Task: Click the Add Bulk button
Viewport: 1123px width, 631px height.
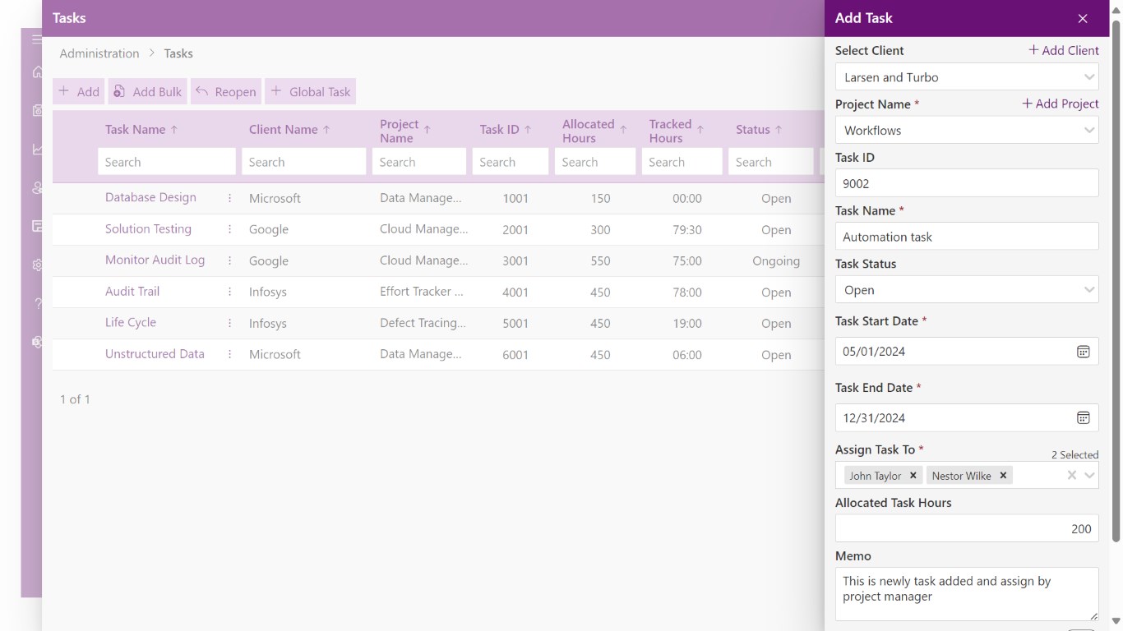Action: click(x=147, y=91)
